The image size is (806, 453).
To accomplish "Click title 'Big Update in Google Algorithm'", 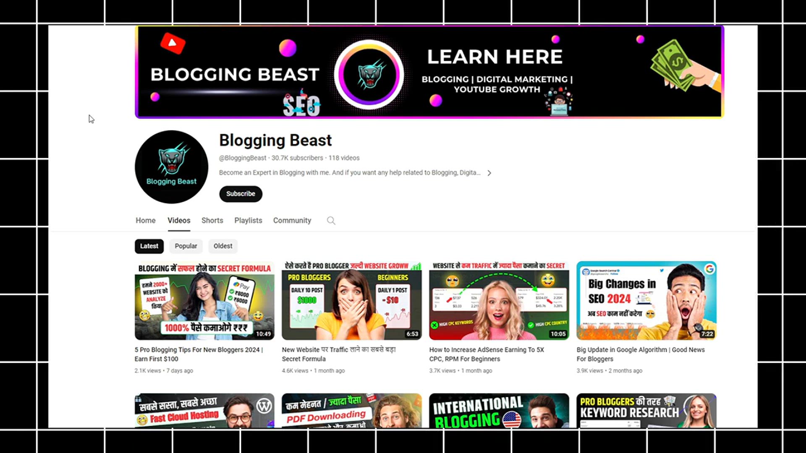I will click(x=641, y=354).
